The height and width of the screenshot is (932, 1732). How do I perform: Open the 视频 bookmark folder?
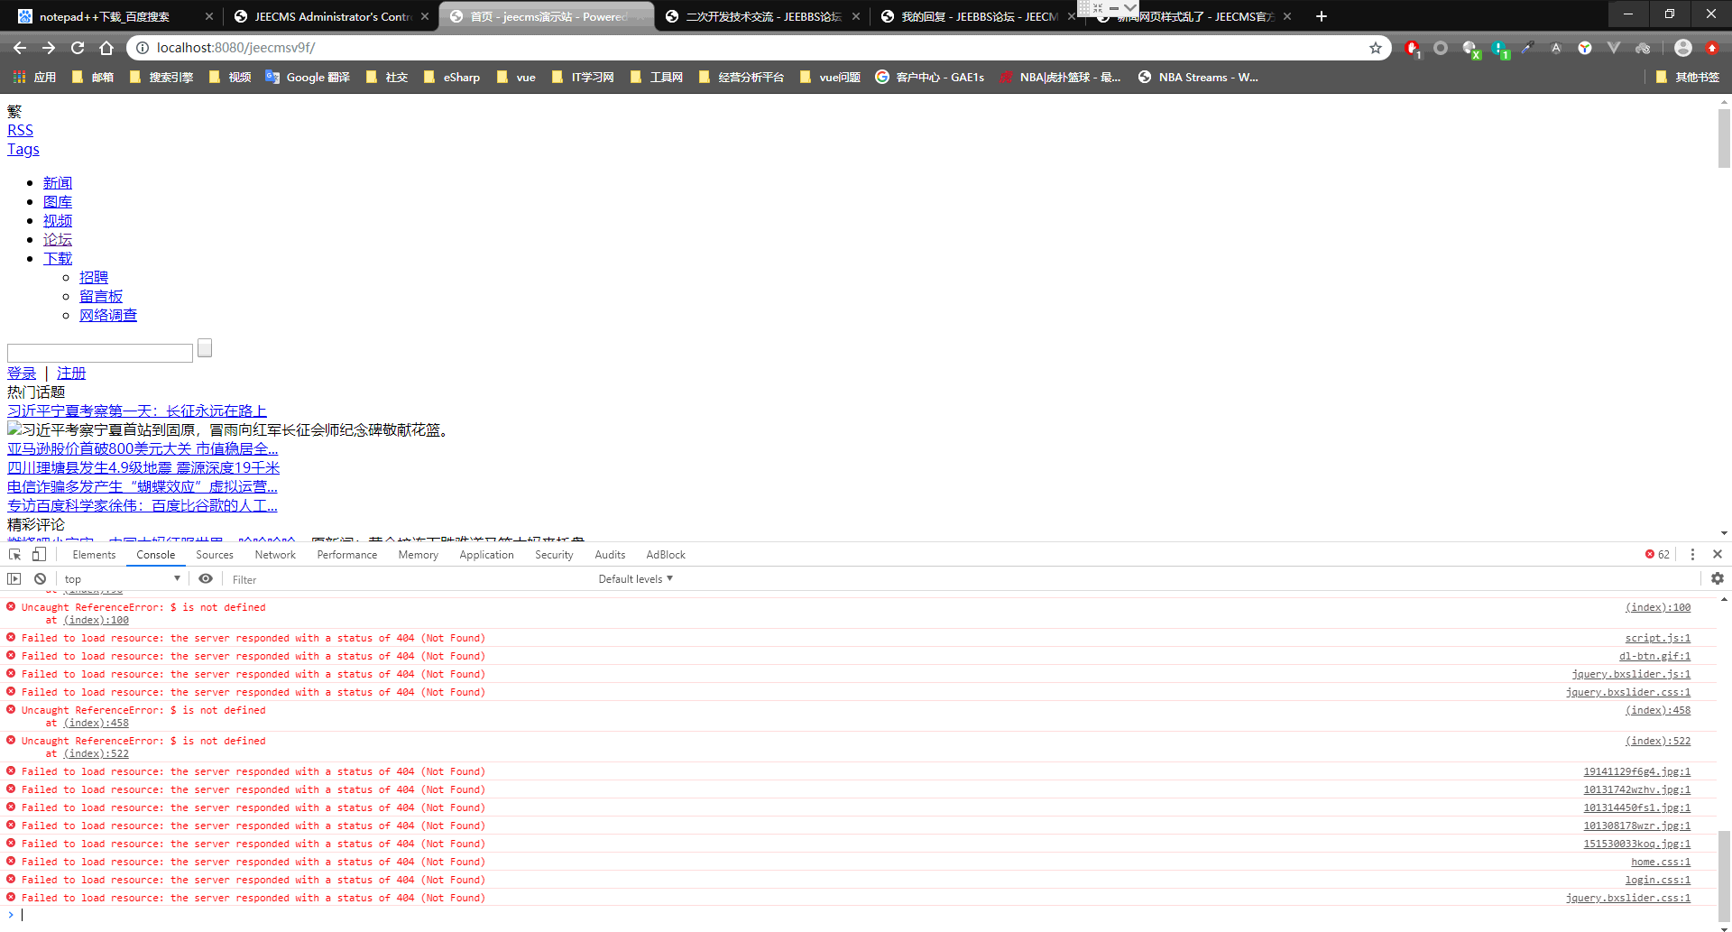[x=230, y=78]
